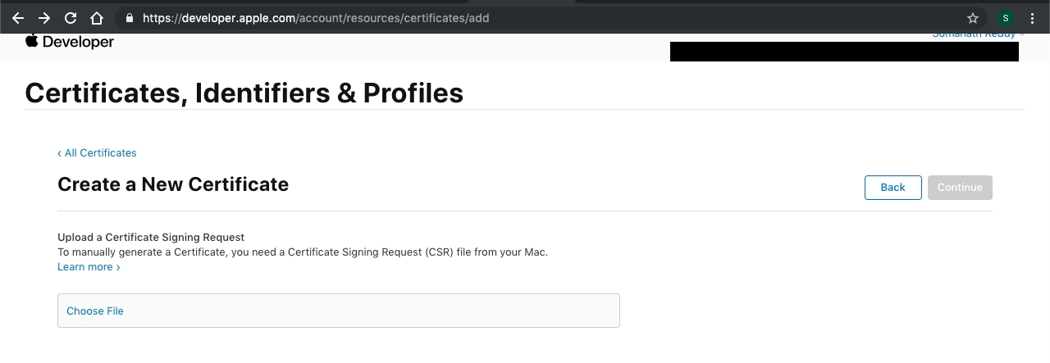This screenshot has width=1050, height=363.
Task: Click the browser back arrow
Action: click(18, 18)
